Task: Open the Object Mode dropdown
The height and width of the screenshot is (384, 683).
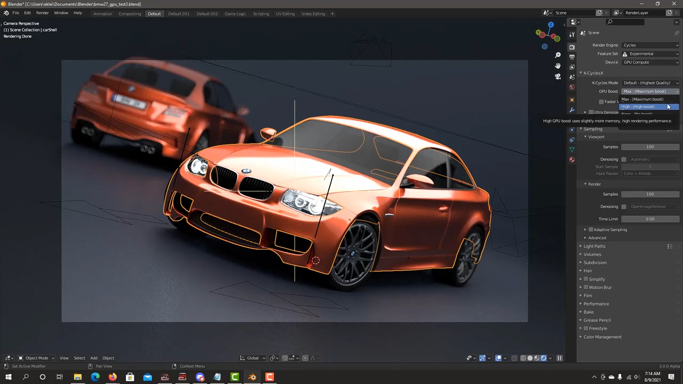Action: [36, 358]
